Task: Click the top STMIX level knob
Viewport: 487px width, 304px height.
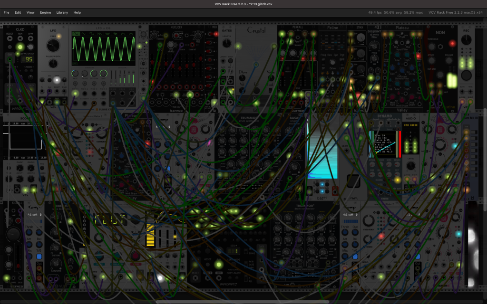Action: click(360, 38)
